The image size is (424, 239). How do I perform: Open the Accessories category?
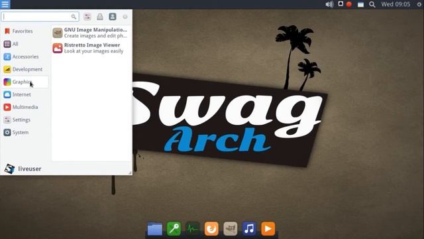click(x=25, y=56)
